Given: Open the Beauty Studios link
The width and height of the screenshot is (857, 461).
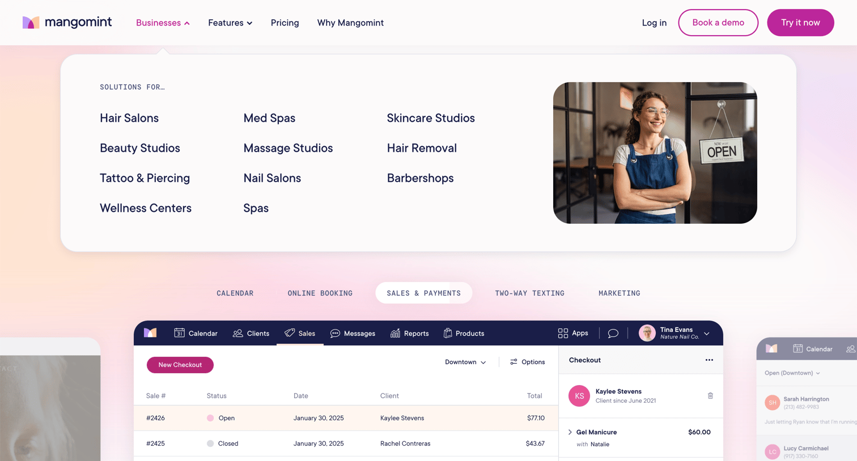Looking at the screenshot, I should (x=140, y=148).
